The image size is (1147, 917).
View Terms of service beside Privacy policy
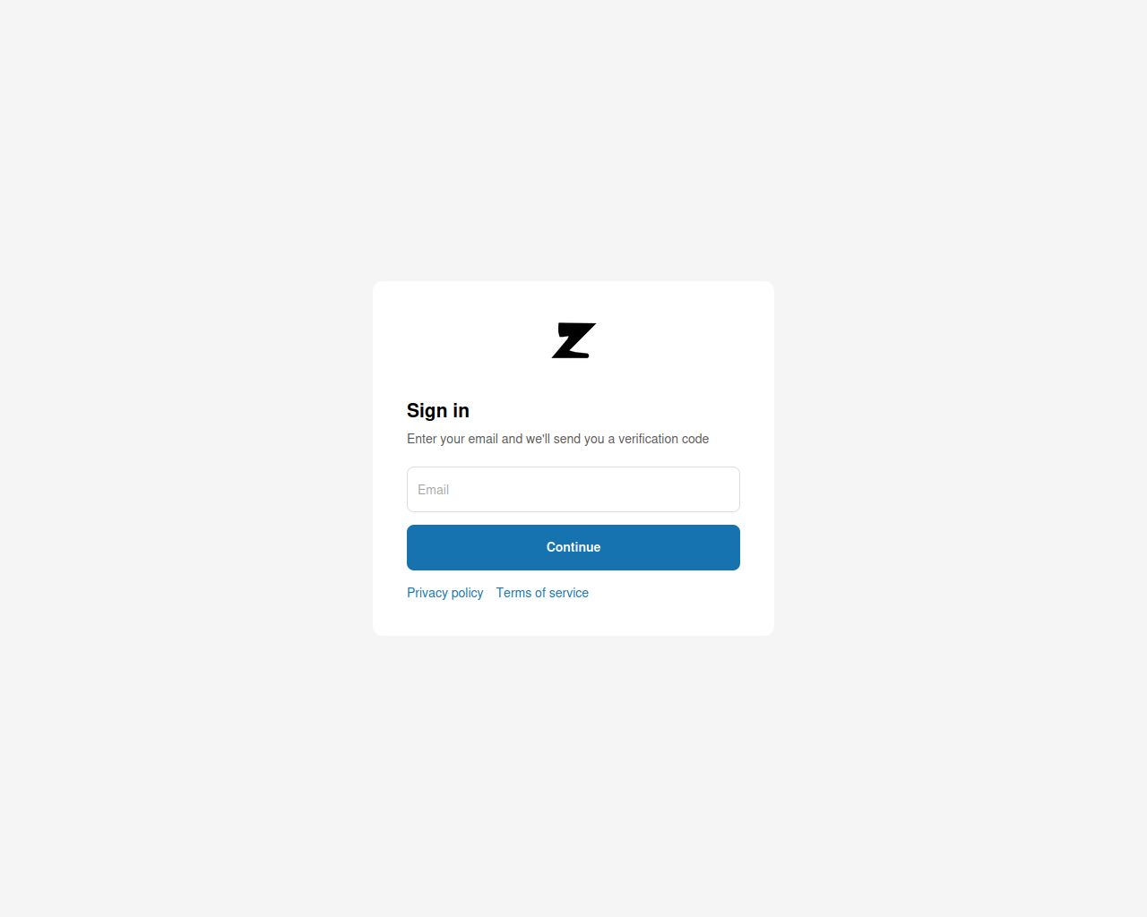pyautogui.click(x=542, y=593)
